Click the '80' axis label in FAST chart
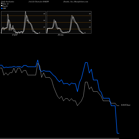Screen dimensions: 139x139 pyautogui.click(x=44, y=14)
